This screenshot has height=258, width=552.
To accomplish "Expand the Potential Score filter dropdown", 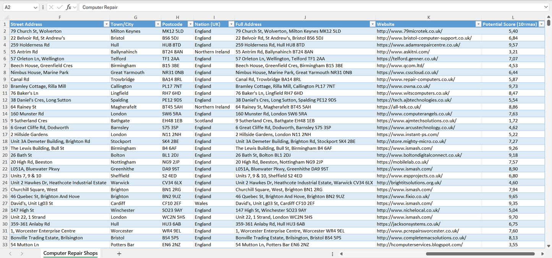I will 541,24.
